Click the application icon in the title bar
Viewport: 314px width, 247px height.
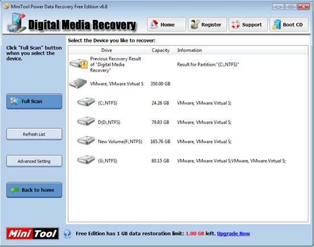(x=6, y=7)
